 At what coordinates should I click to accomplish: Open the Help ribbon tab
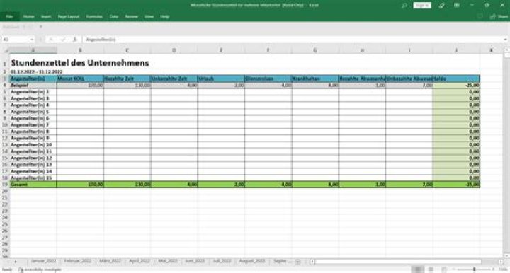click(165, 16)
